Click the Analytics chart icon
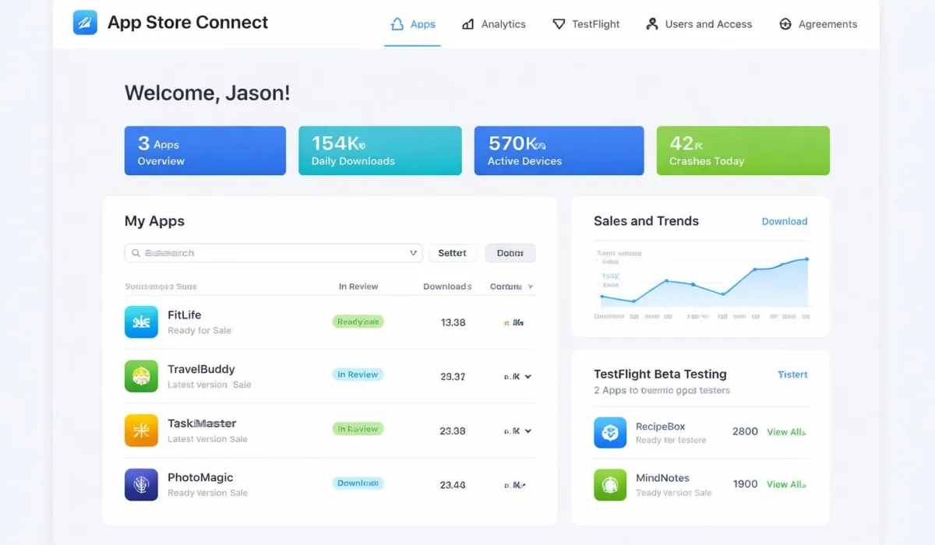935x545 pixels. [x=469, y=24]
